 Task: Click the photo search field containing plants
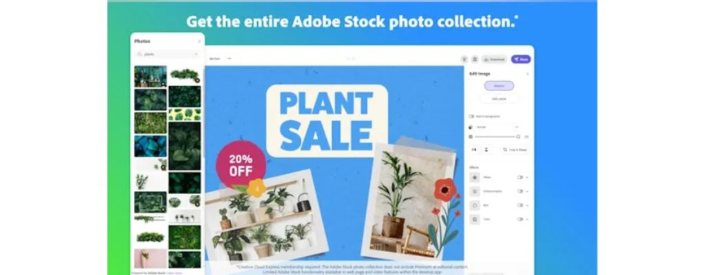[167, 54]
